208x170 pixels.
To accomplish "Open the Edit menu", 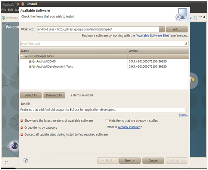I will pos(10,10).
